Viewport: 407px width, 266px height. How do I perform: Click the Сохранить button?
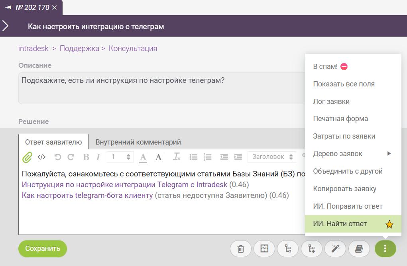(43, 248)
